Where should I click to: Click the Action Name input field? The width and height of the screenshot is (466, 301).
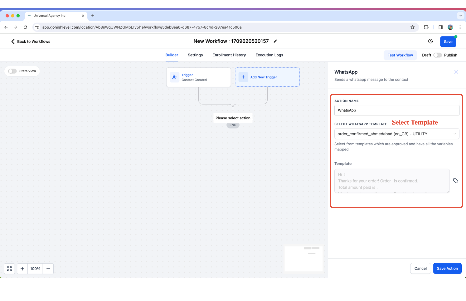coord(397,110)
